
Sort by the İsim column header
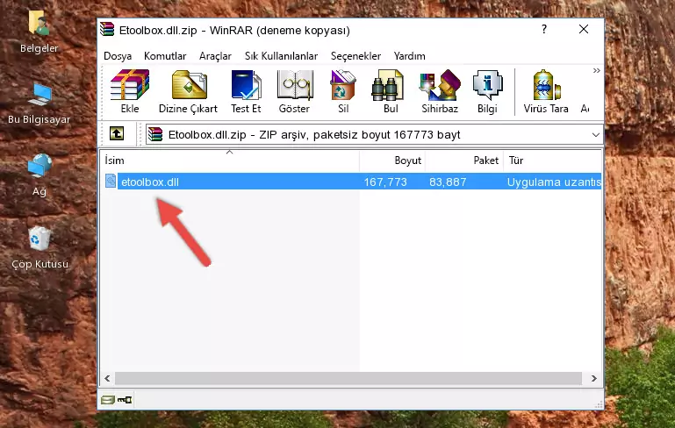(x=230, y=160)
